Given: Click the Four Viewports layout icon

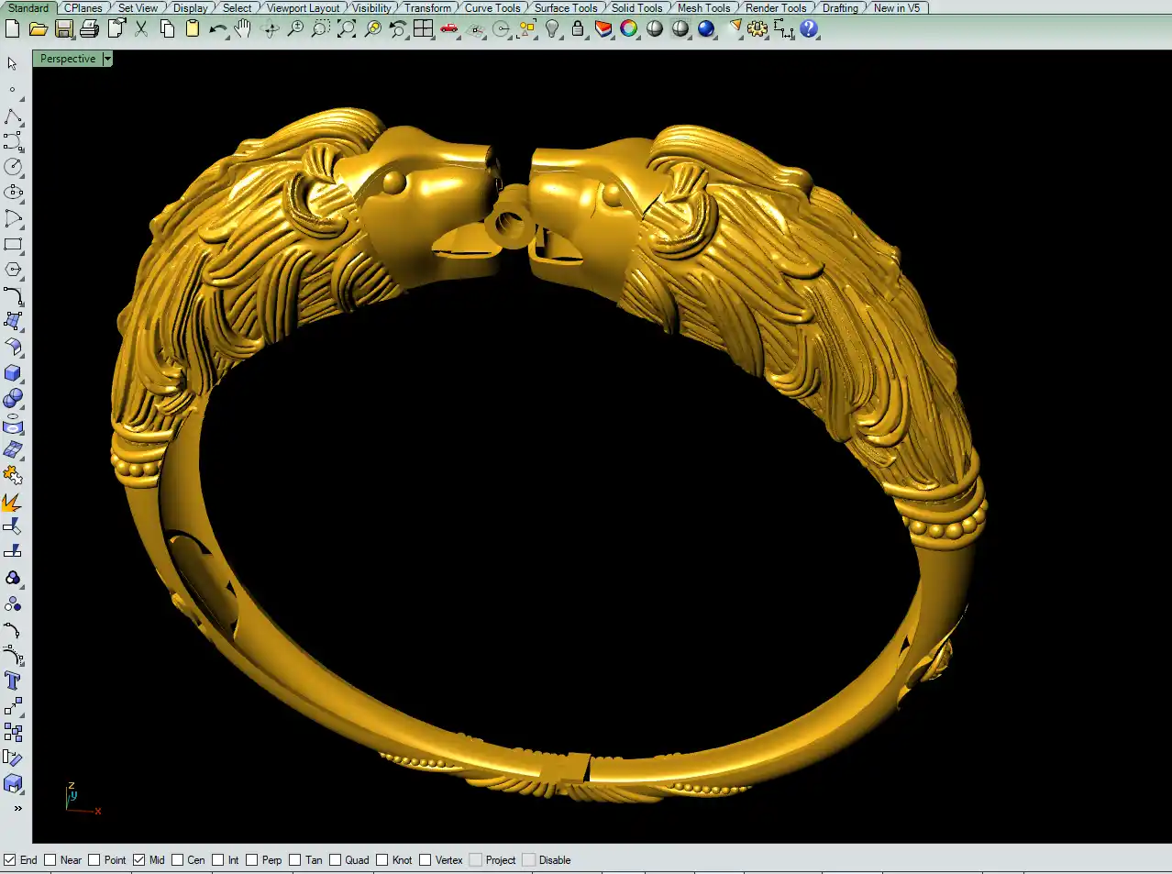Looking at the screenshot, I should pos(423,28).
